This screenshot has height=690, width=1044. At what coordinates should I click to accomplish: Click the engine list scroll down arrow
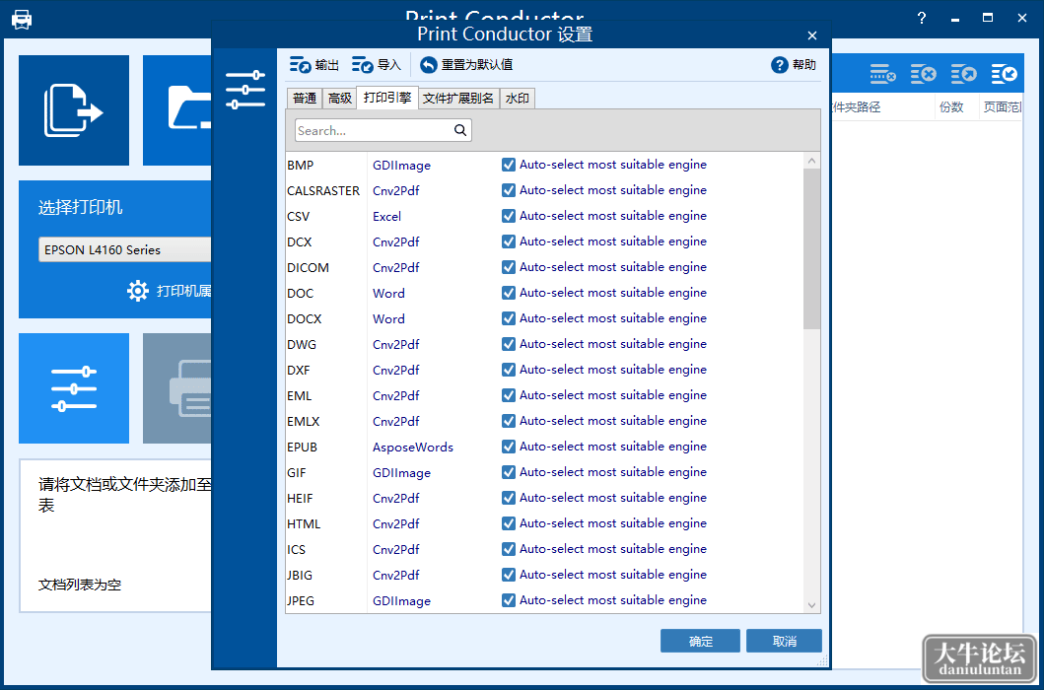(x=811, y=605)
